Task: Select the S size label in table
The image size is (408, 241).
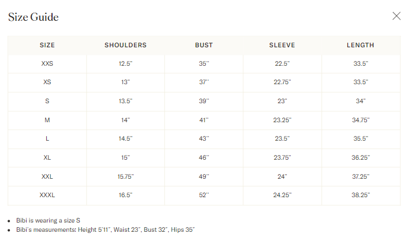Action: [x=47, y=101]
